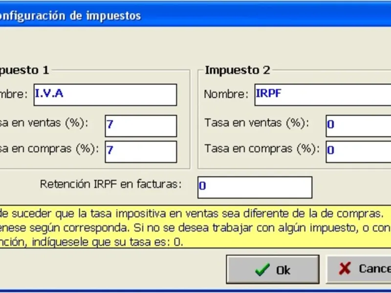Select Impuesto 2 Tasa en compras field

coord(358,151)
